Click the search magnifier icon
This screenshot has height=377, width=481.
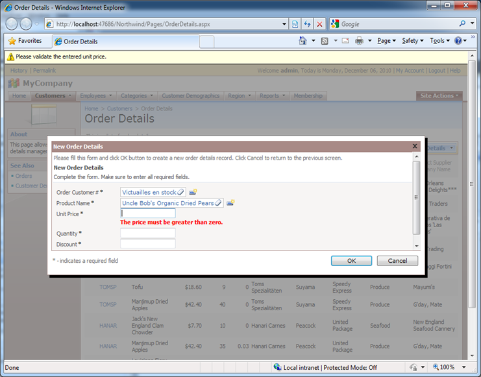(x=462, y=23)
